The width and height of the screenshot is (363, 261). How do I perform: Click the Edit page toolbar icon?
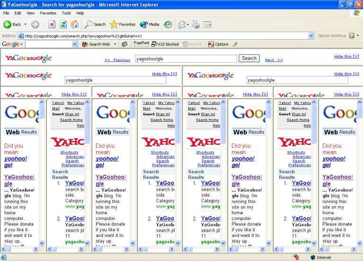click(x=207, y=24)
